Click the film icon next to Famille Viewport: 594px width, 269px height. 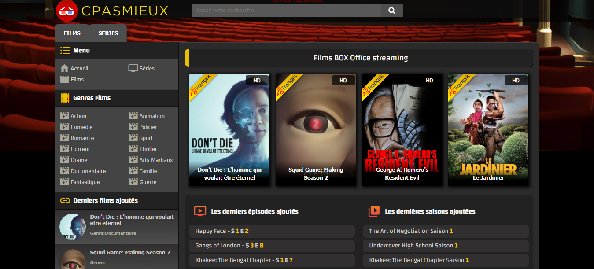point(133,171)
